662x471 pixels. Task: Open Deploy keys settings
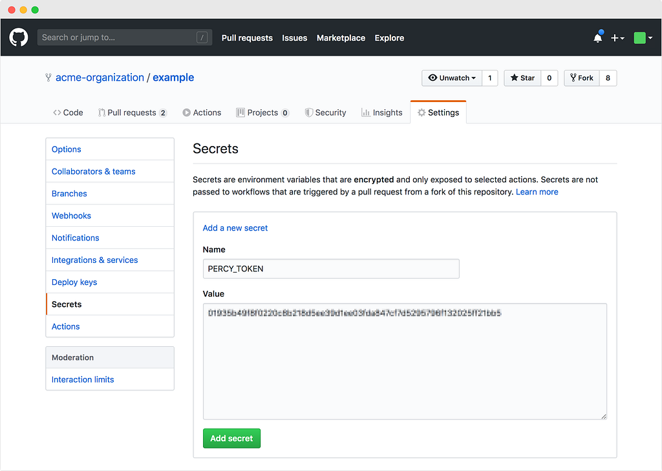click(x=74, y=282)
